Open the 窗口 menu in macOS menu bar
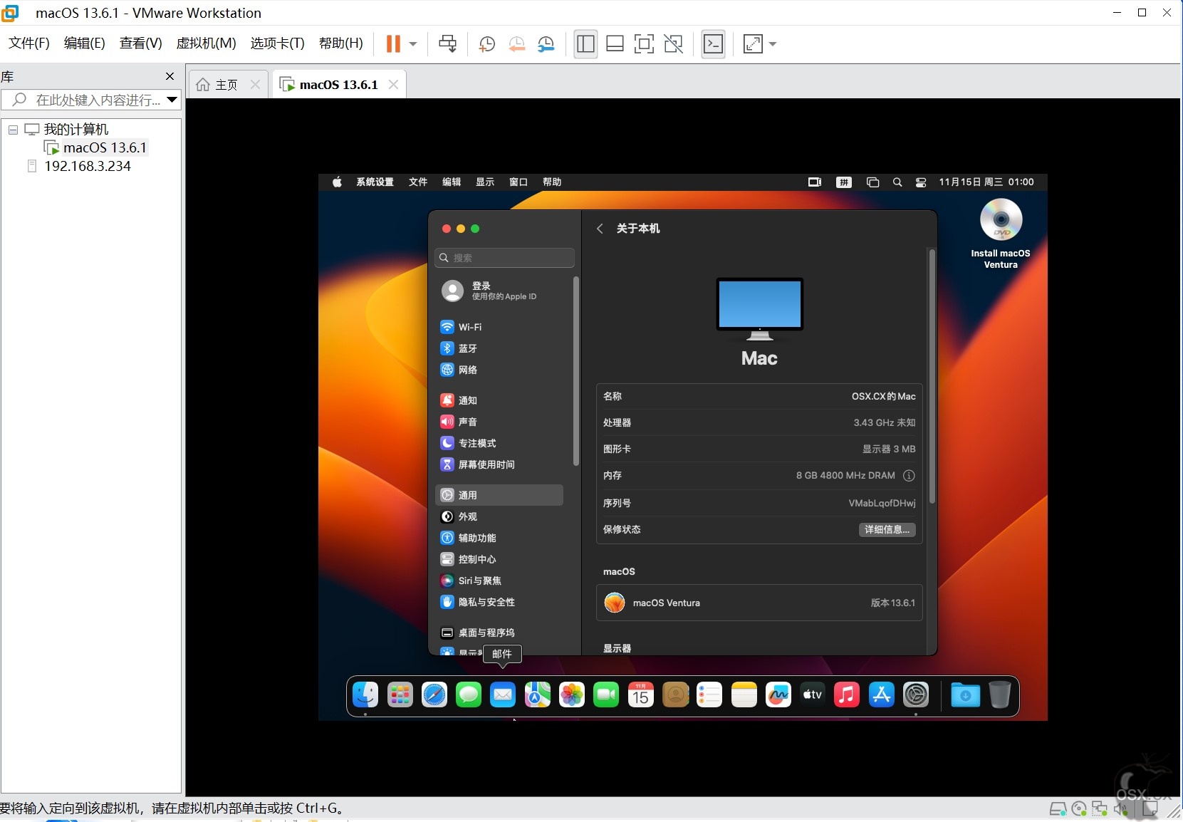This screenshot has height=822, width=1183. (518, 182)
